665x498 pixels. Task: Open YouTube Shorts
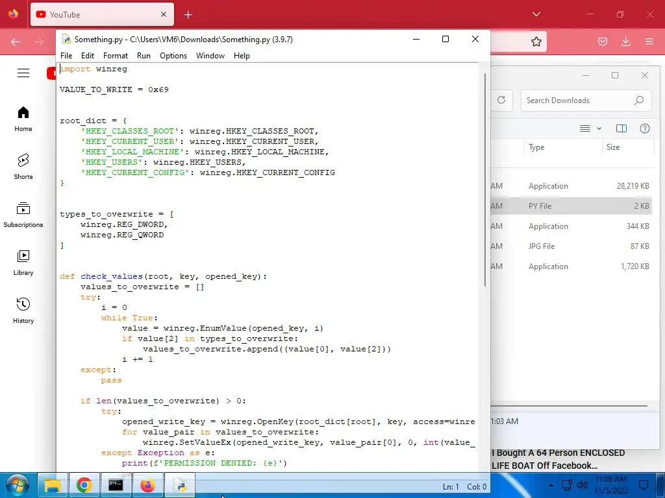[x=23, y=167]
